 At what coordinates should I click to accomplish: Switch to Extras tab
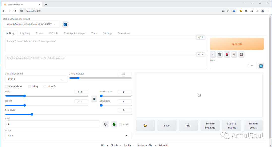click(39, 33)
